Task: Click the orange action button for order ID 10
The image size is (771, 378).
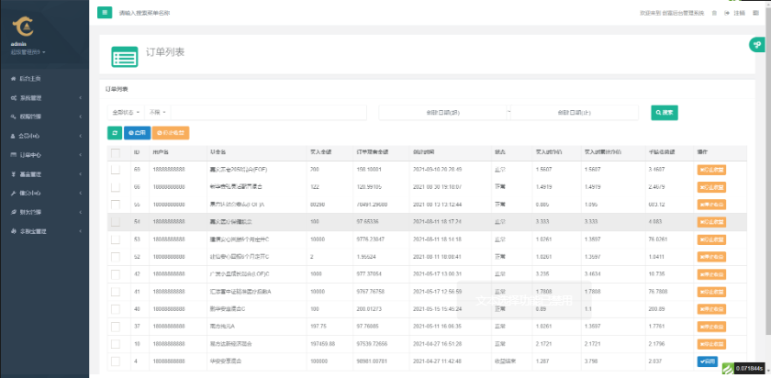Action: [711, 344]
